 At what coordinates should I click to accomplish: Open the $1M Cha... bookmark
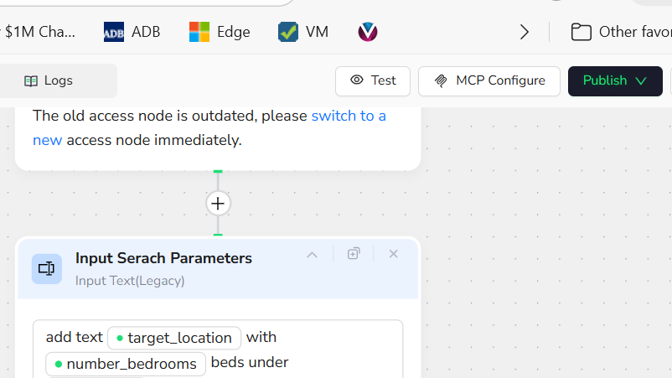point(39,32)
